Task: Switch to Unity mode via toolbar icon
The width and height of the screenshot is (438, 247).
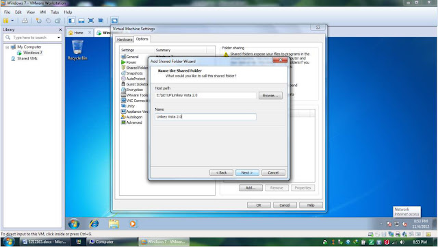Action: click(x=101, y=21)
